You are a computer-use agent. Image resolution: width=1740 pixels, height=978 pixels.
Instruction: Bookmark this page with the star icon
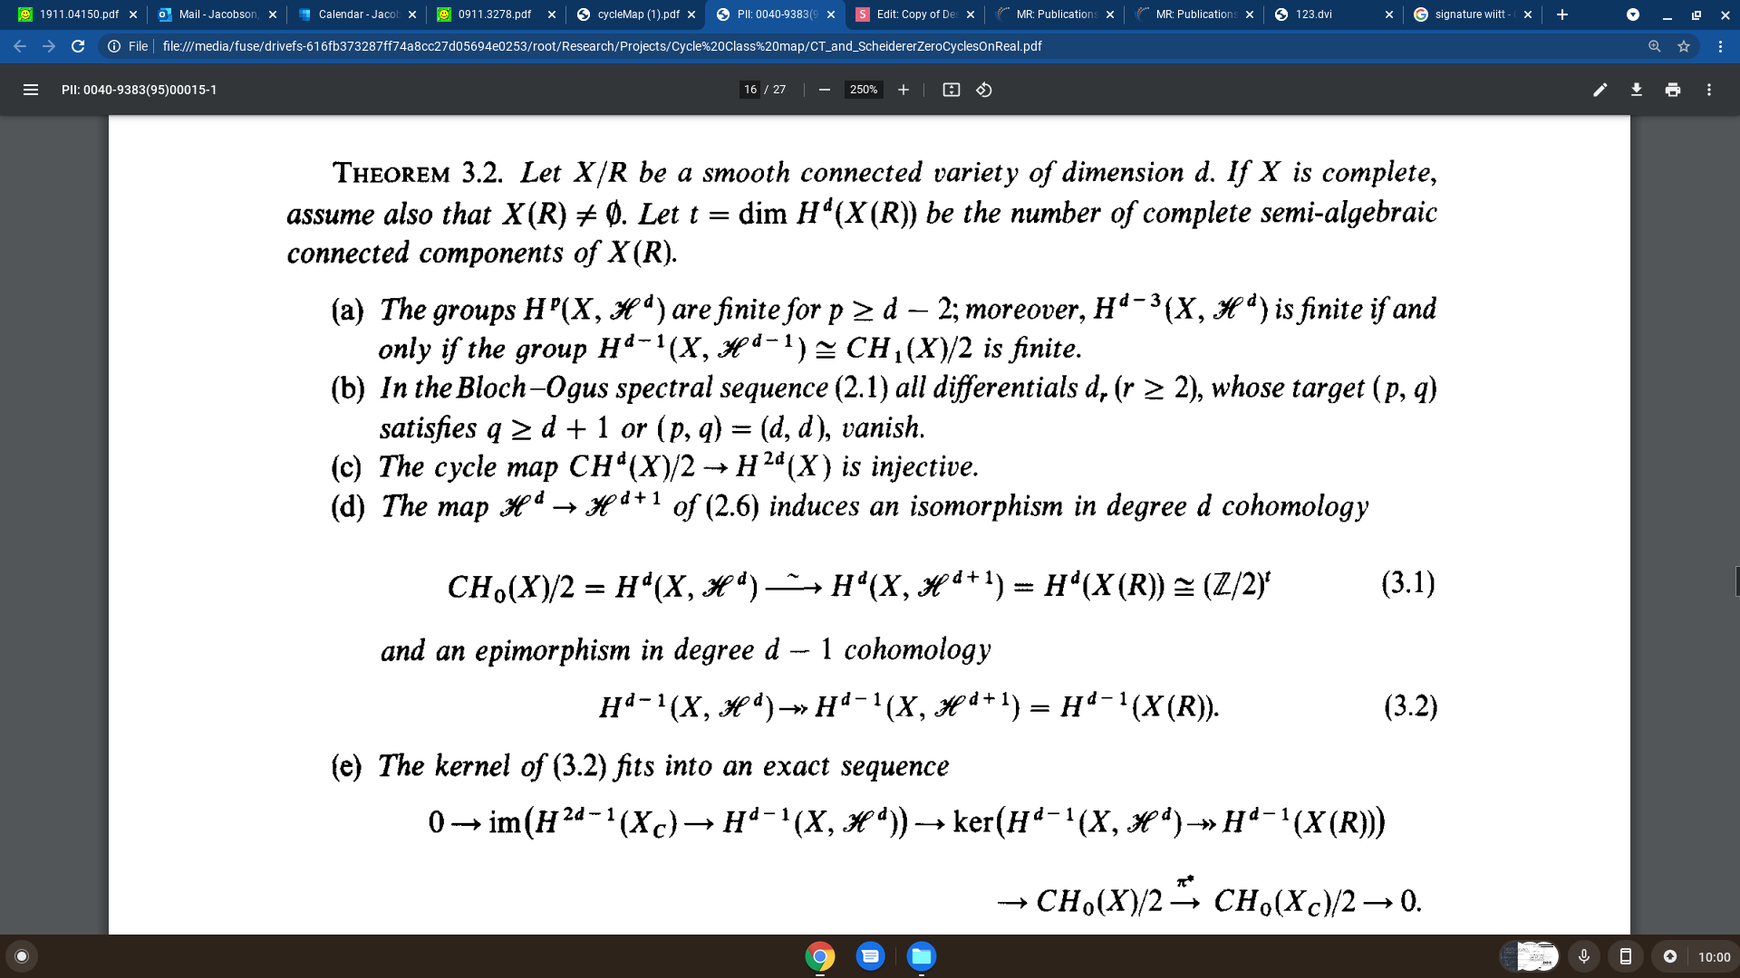click(x=1683, y=46)
